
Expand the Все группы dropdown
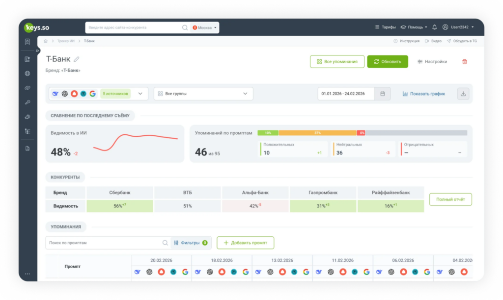203,94
